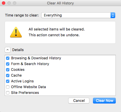Select the Everything time range combo box

click(x=78, y=15)
